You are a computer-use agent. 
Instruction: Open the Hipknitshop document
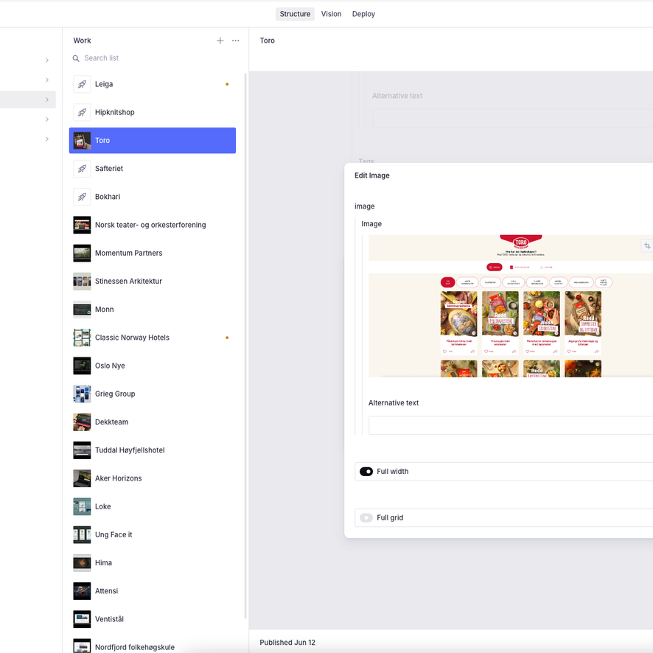coord(153,112)
